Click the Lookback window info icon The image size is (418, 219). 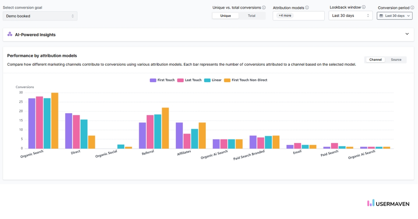pos(364,7)
